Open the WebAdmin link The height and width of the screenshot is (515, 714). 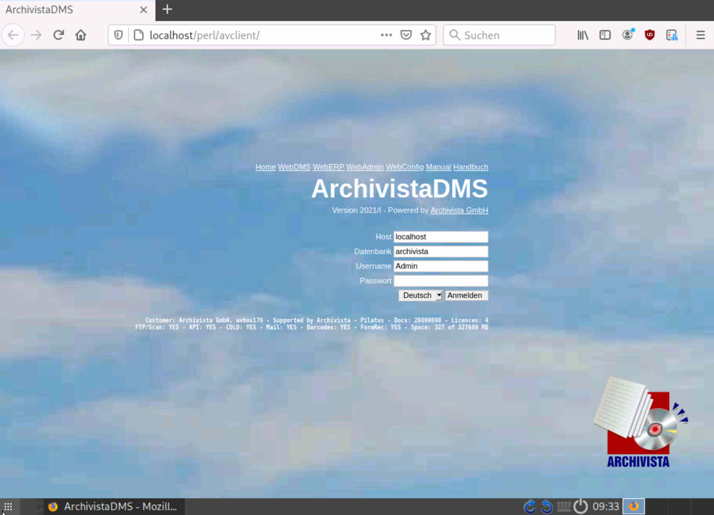[365, 167]
